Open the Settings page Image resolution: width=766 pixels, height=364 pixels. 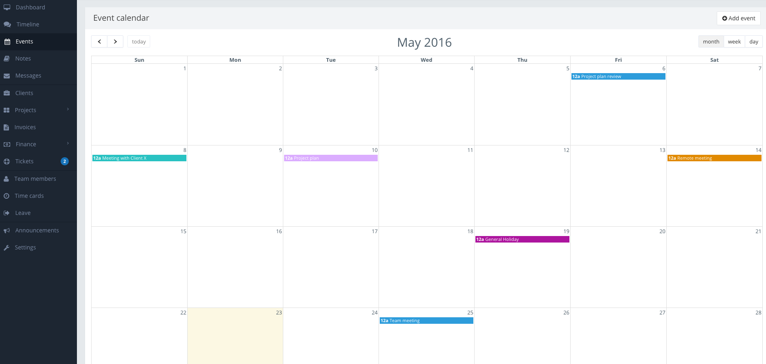click(38, 247)
